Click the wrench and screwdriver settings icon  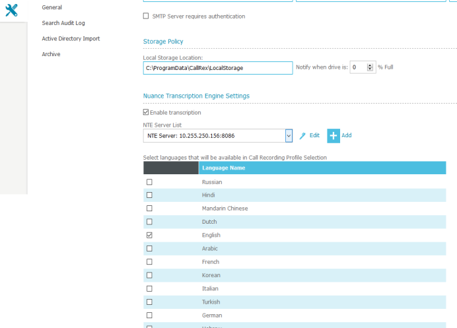(x=11, y=10)
